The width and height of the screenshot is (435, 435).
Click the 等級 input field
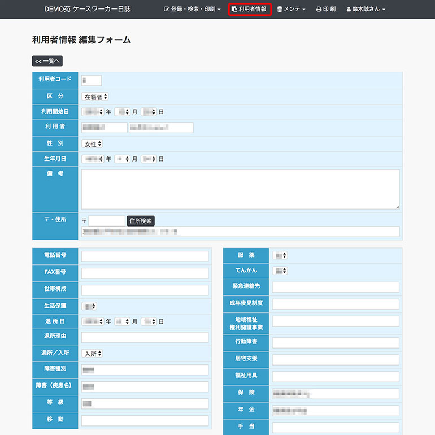(145, 404)
